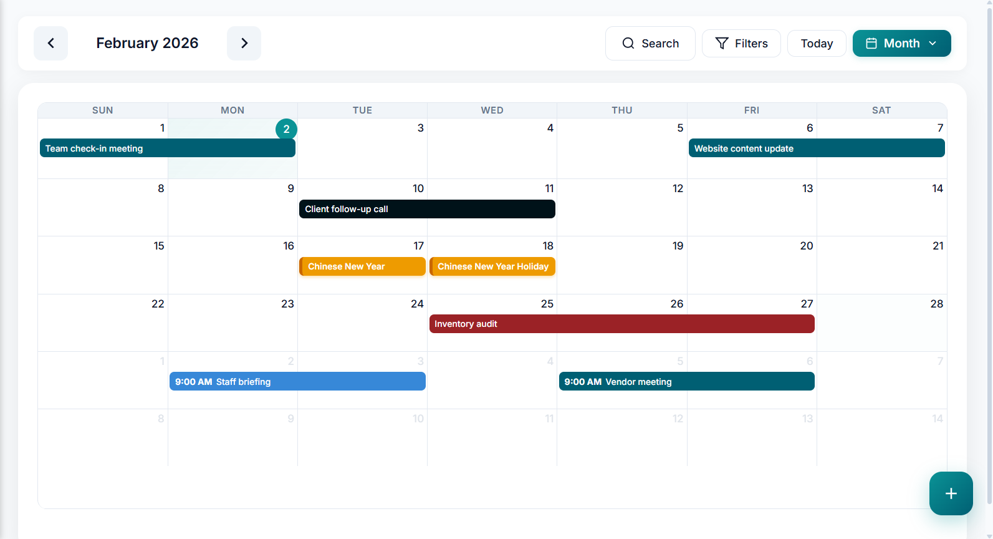Click the calendar icon on Month button
993x539 pixels.
871,43
